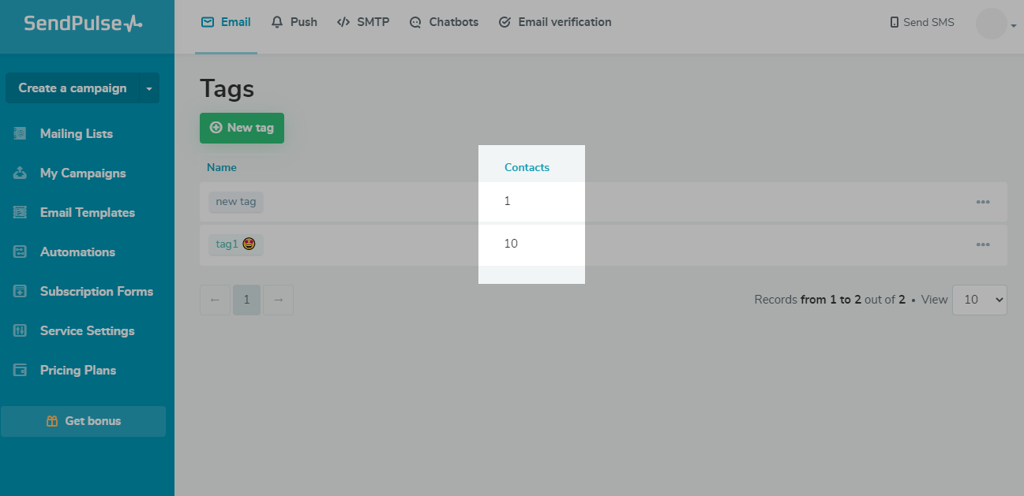The height and width of the screenshot is (496, 1024).
Task: Open the Email tab
Action: click(x=226, y=22)
